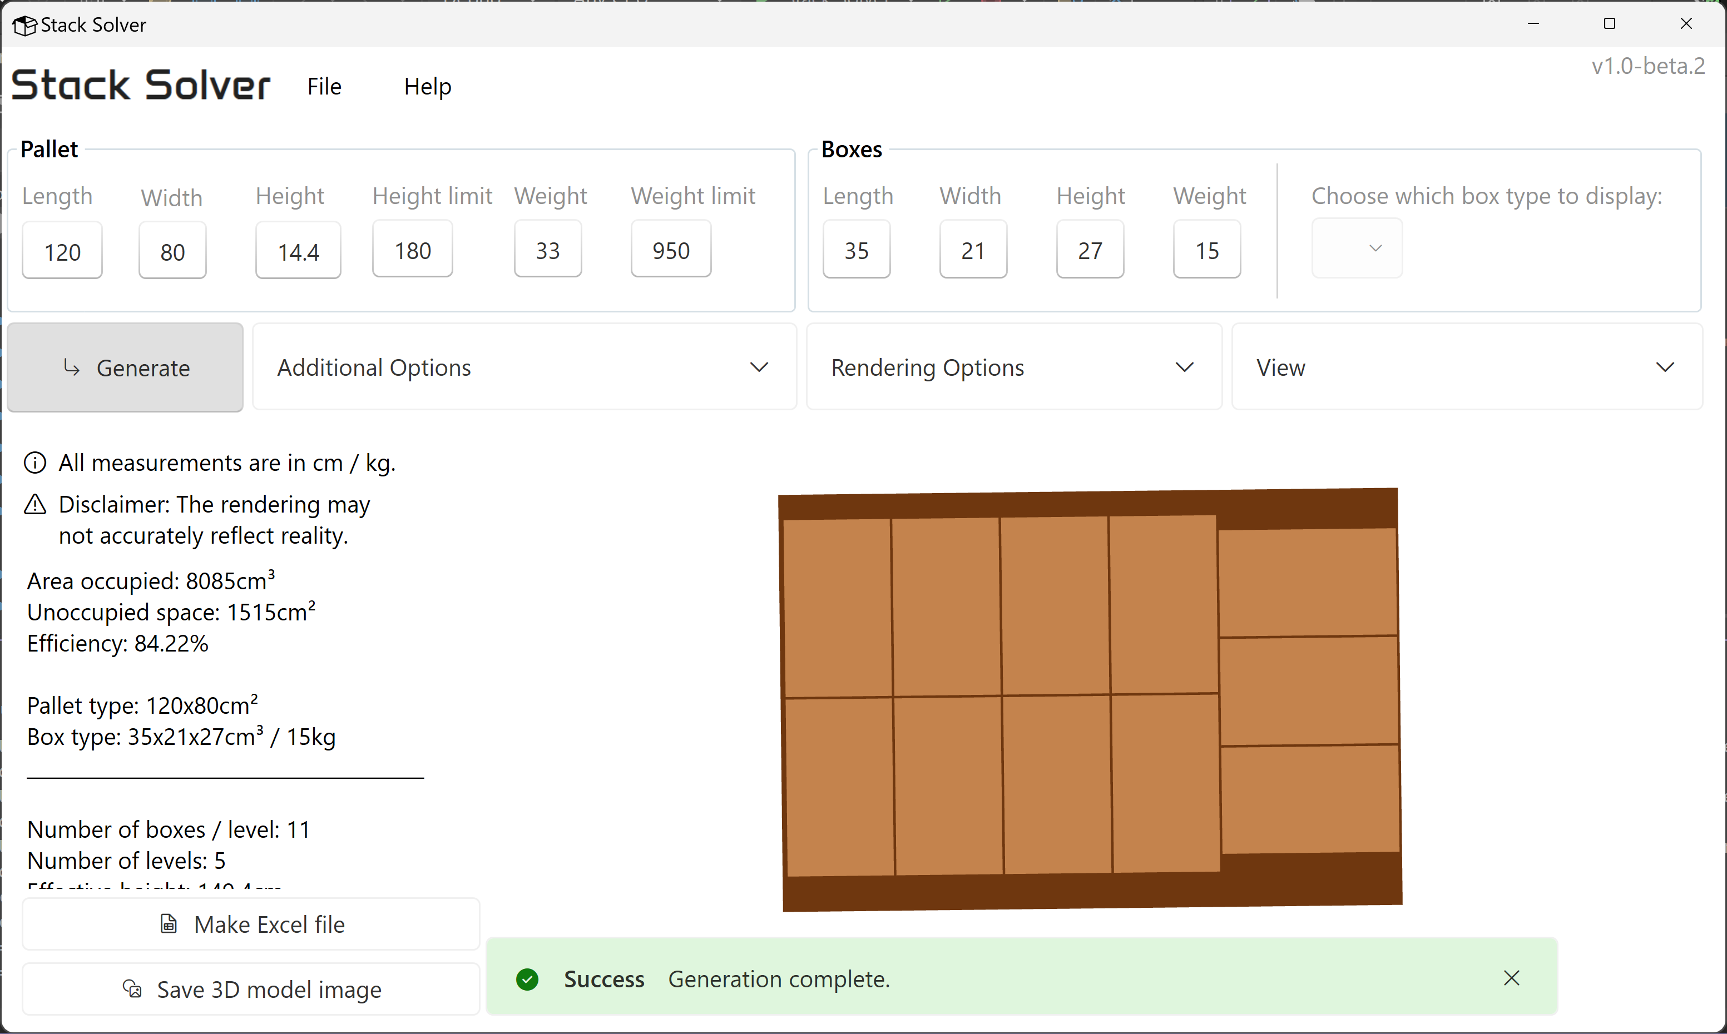This screenshot has width=1727, height=1034.
Task: Click Make Excel file button
Action: [x=251, y=924]
